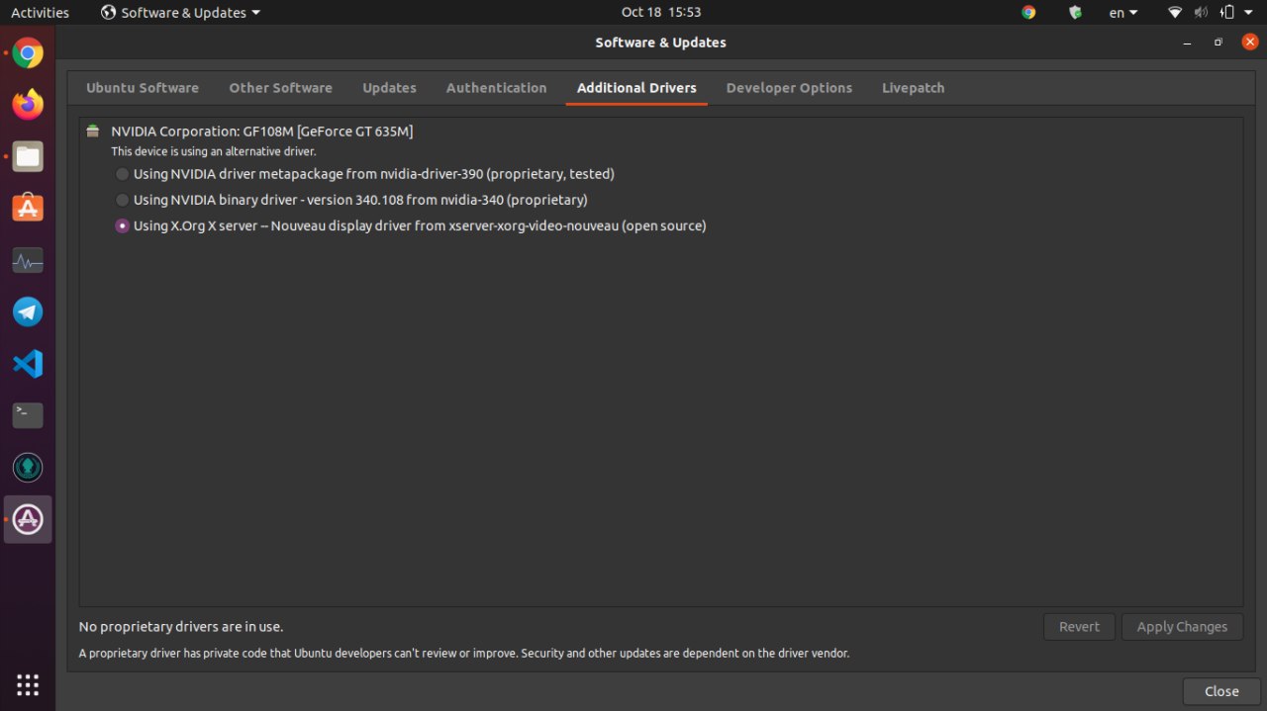
Task: Click the Revert button
Action: coord(1079,627)
